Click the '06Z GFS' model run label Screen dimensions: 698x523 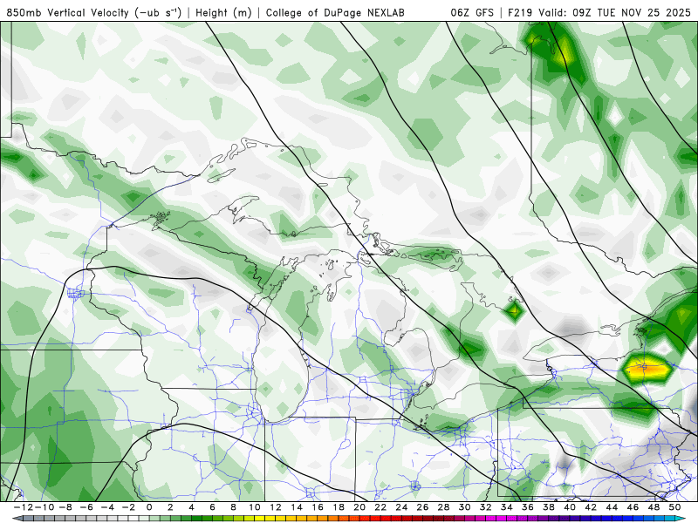click(472, 12)
